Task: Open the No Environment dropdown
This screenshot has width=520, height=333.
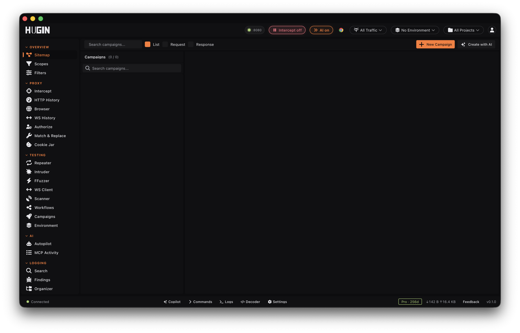Action: pyautogui.click(x=415, y=30)
